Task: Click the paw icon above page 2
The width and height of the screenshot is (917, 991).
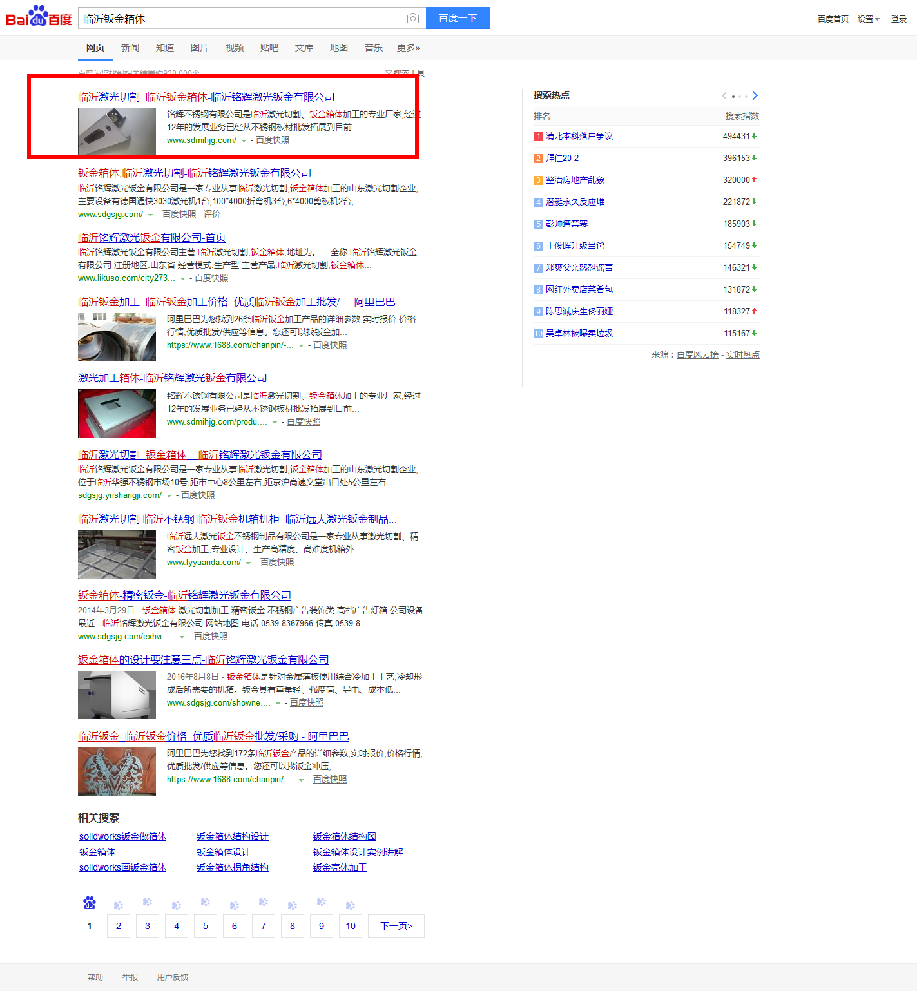Action: [x=119, y=905]
